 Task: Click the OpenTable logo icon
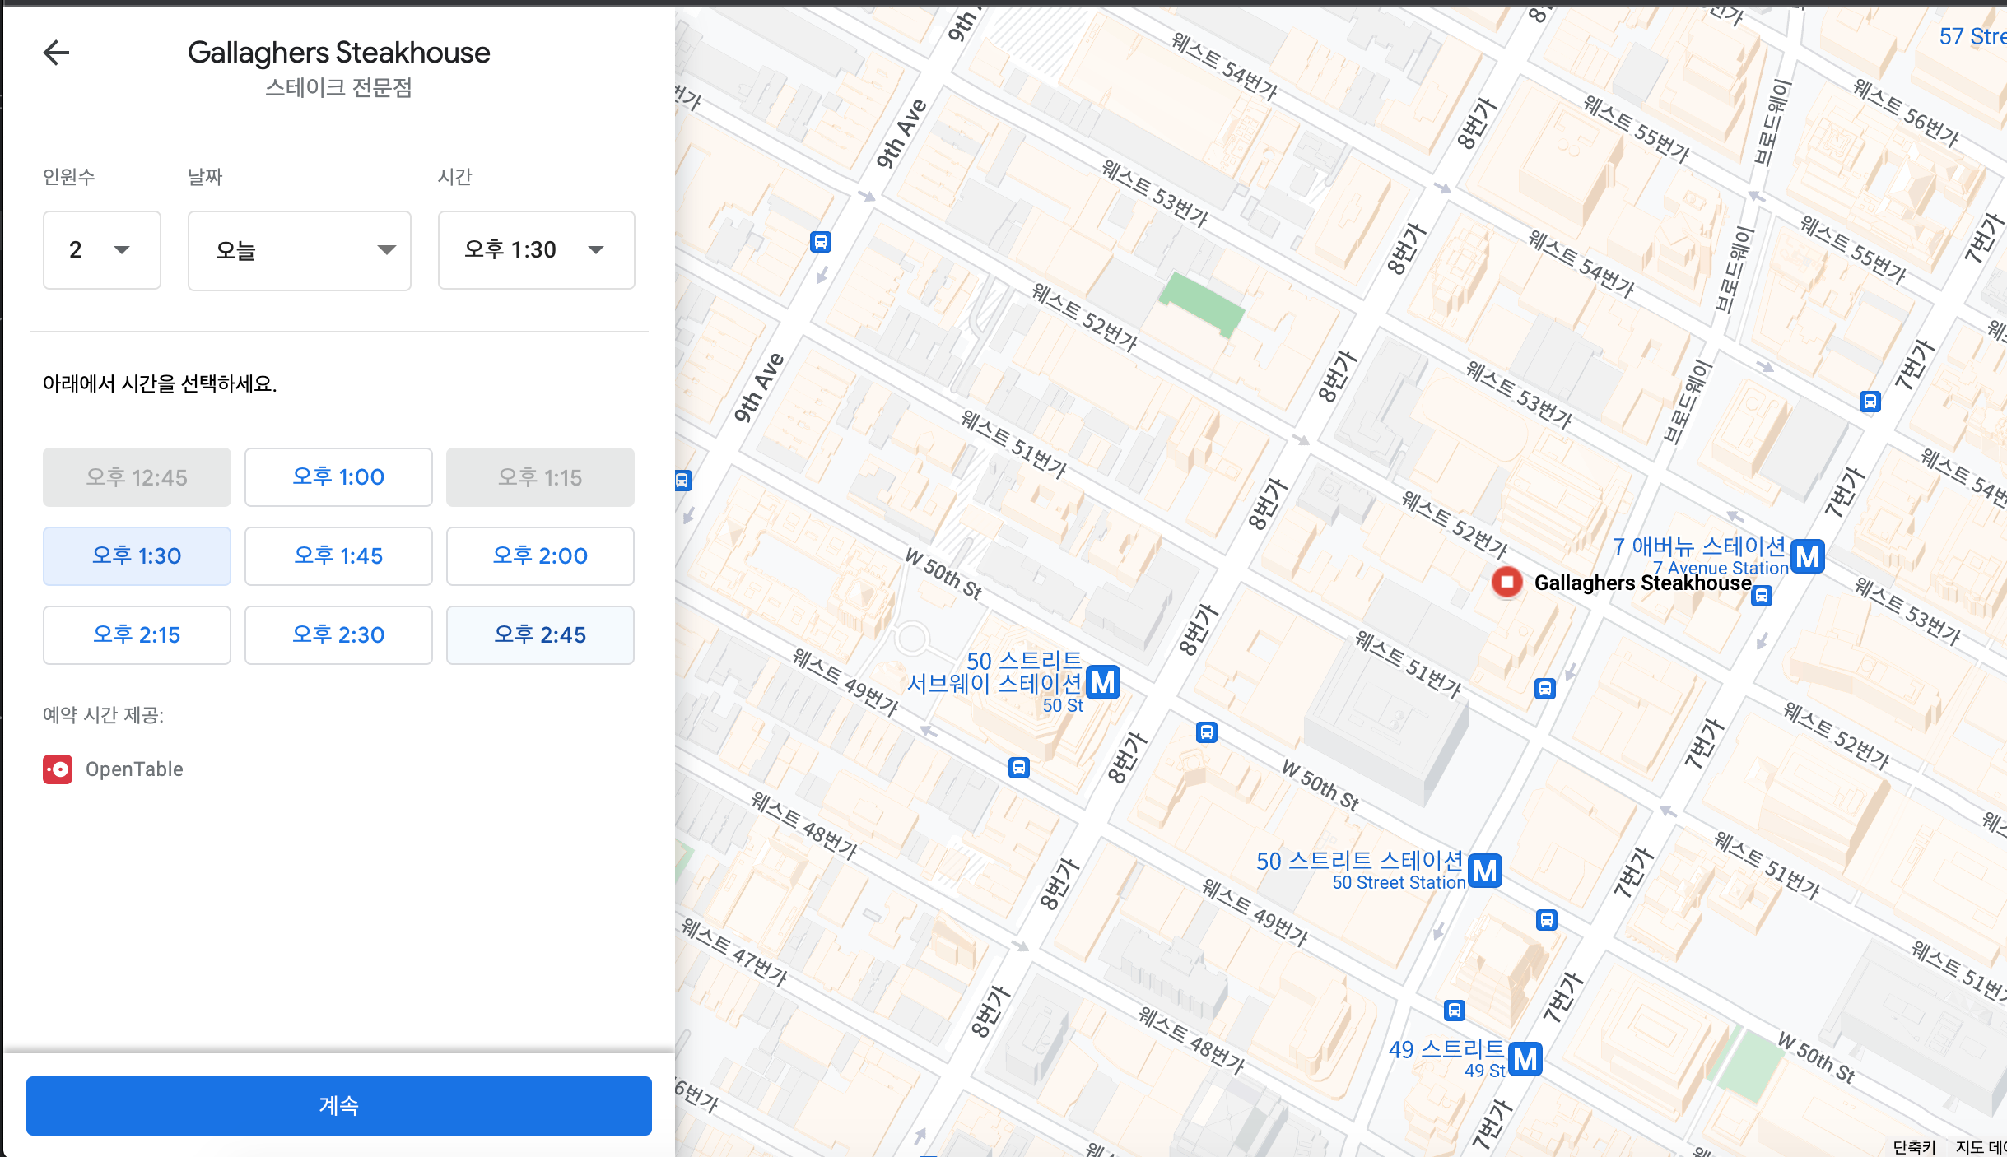(58, 769)
